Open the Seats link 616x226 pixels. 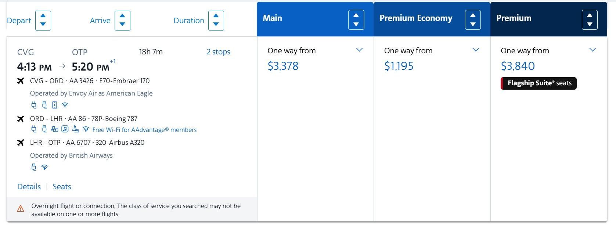point(62,187)
